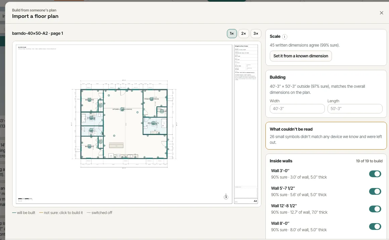
Task: Close the Import a floor plan dialog
Action: pyautogui.click(x=381, y=13)
